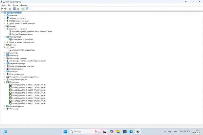
Task: Click the Back arrow in the toolbar
Action: pos(2,9)
